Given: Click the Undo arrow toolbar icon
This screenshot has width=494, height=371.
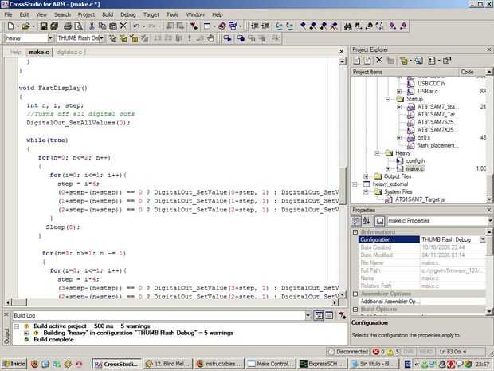Looking at the screenshot, I should click(137, 26).
